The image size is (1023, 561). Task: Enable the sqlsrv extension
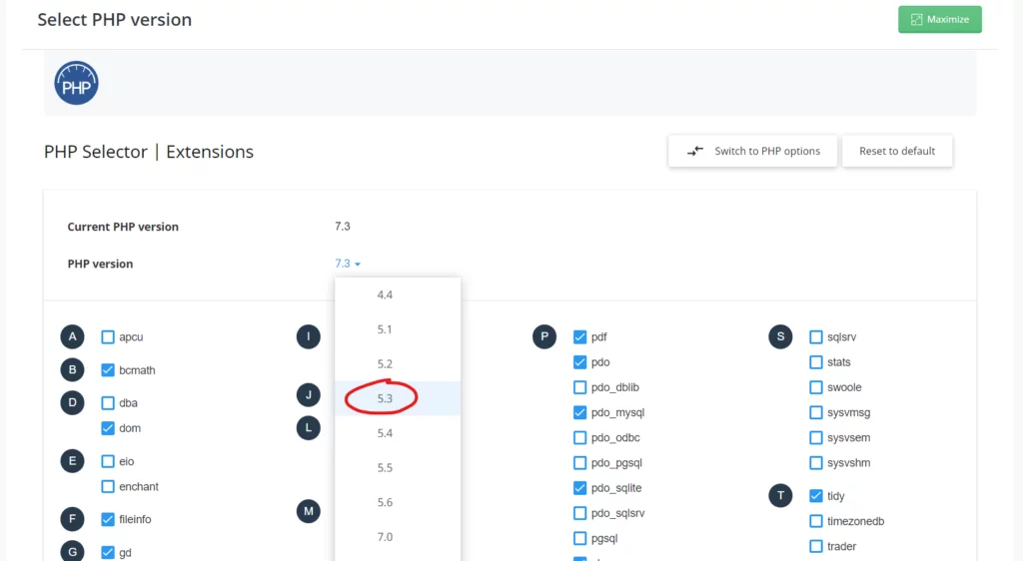[816, 336]
